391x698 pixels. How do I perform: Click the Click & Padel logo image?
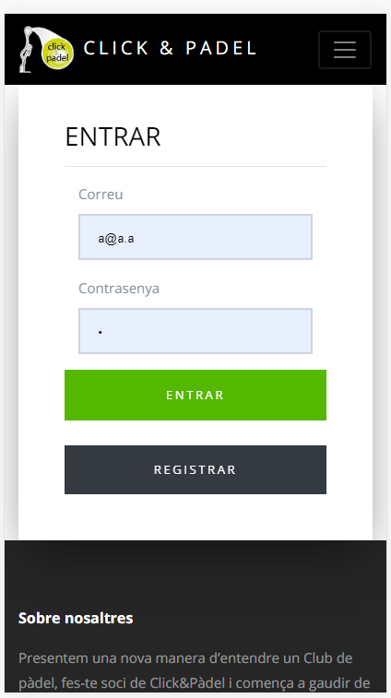46,50
